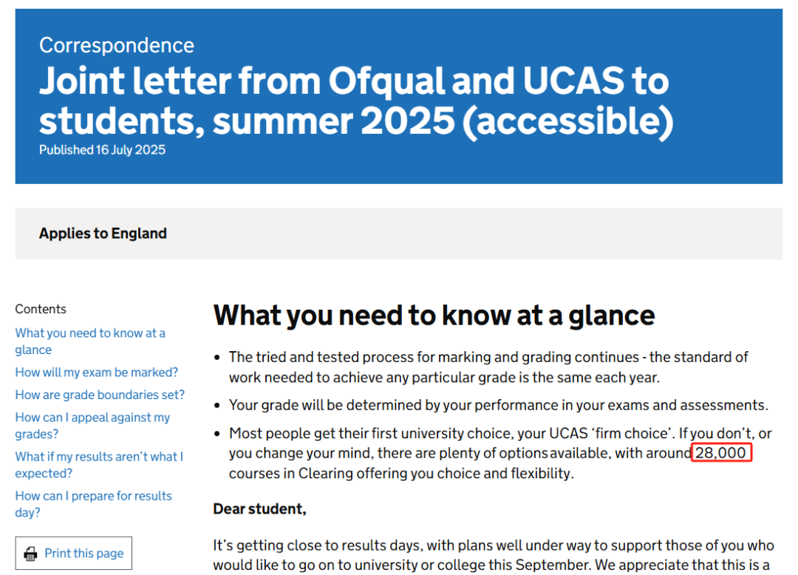798x575 pixels.
Task: Click the main 'What you need to know at a glance' heading
Action: click(434, 316)
